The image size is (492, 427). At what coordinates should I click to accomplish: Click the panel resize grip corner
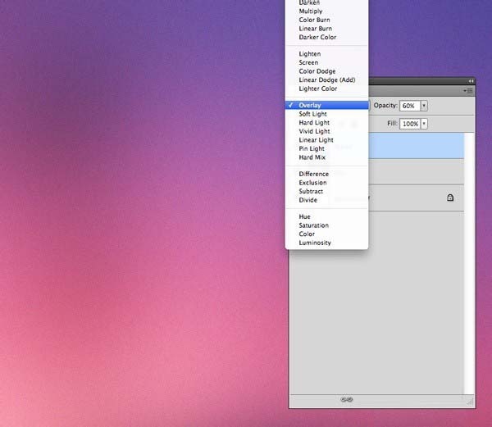[x=471, y=402]
